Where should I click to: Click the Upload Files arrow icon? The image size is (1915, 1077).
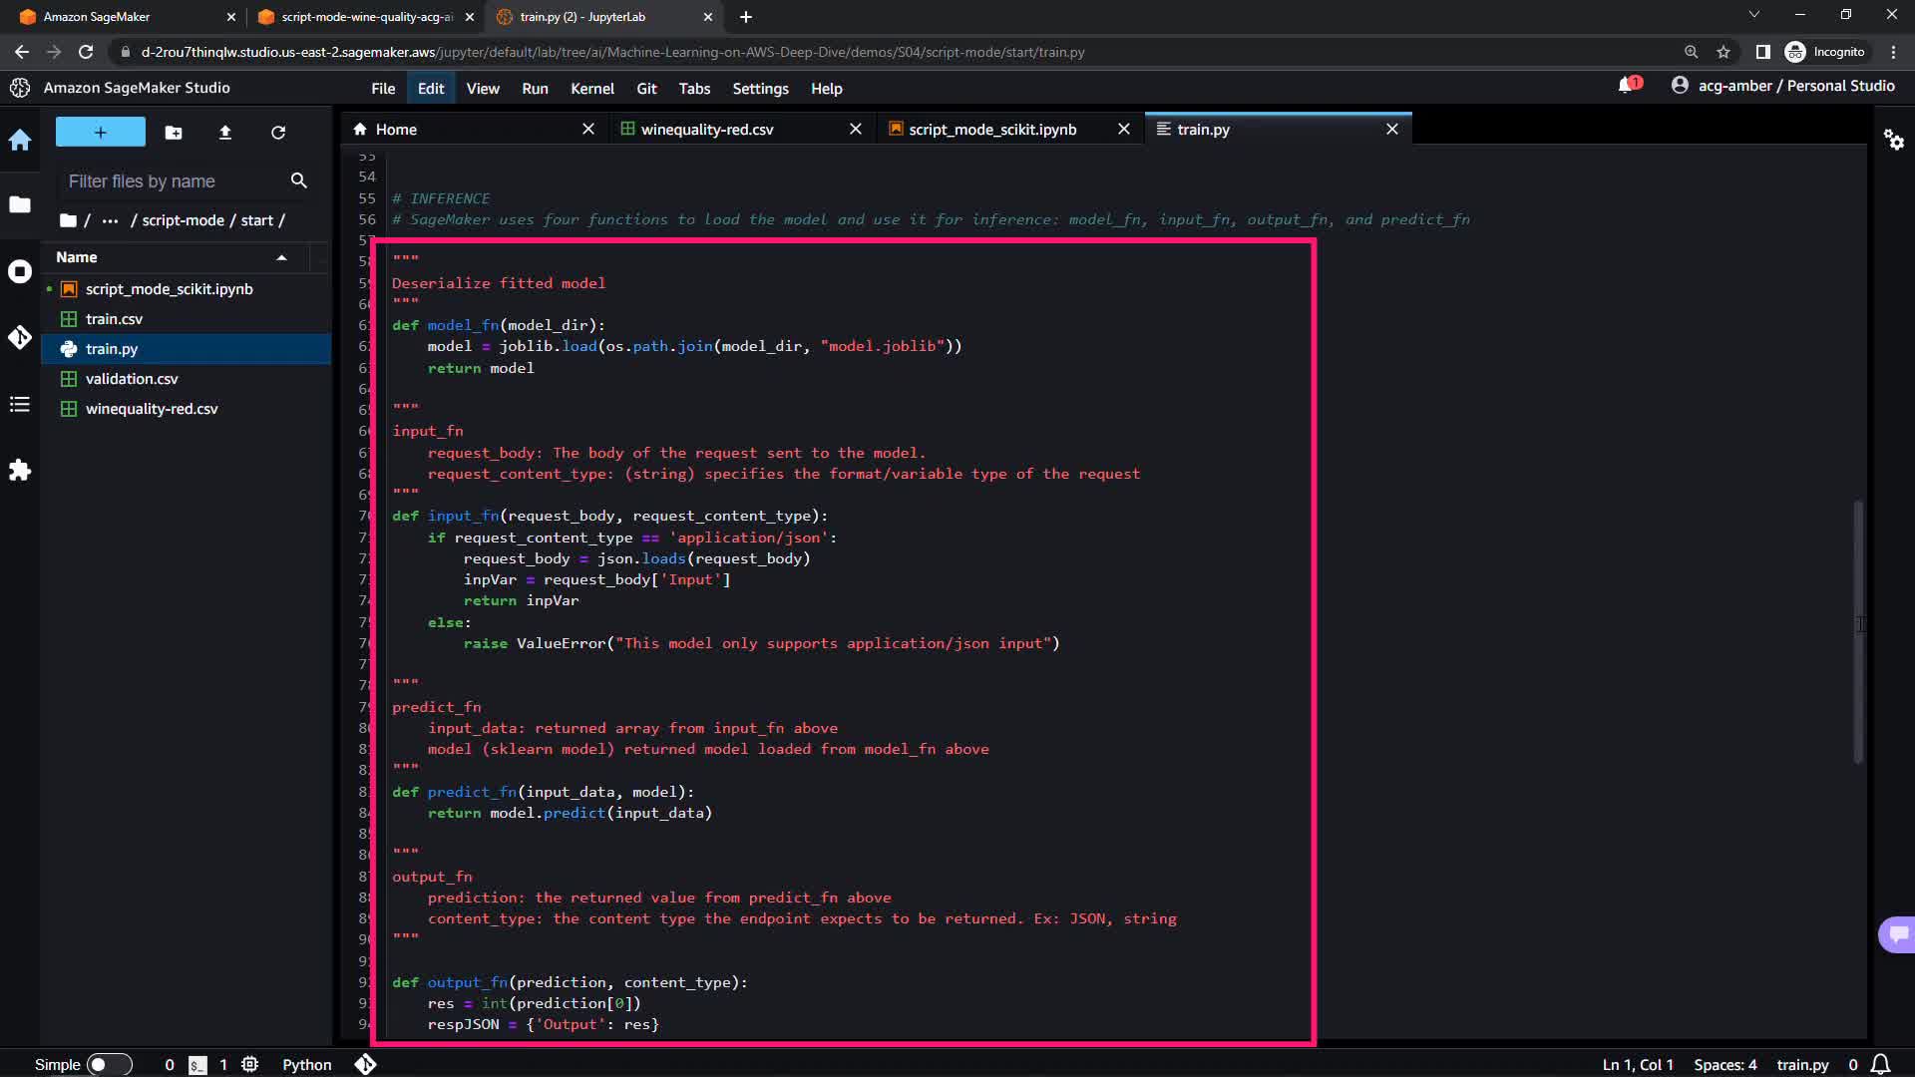[225, 133]
